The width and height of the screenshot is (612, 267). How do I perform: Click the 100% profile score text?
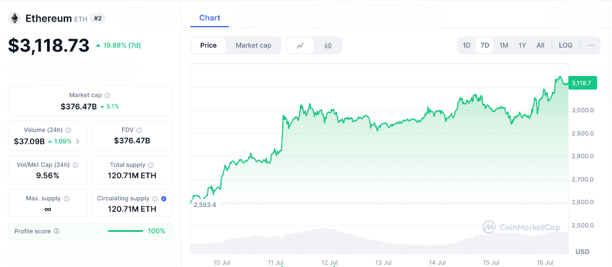(x=156, y=231)
